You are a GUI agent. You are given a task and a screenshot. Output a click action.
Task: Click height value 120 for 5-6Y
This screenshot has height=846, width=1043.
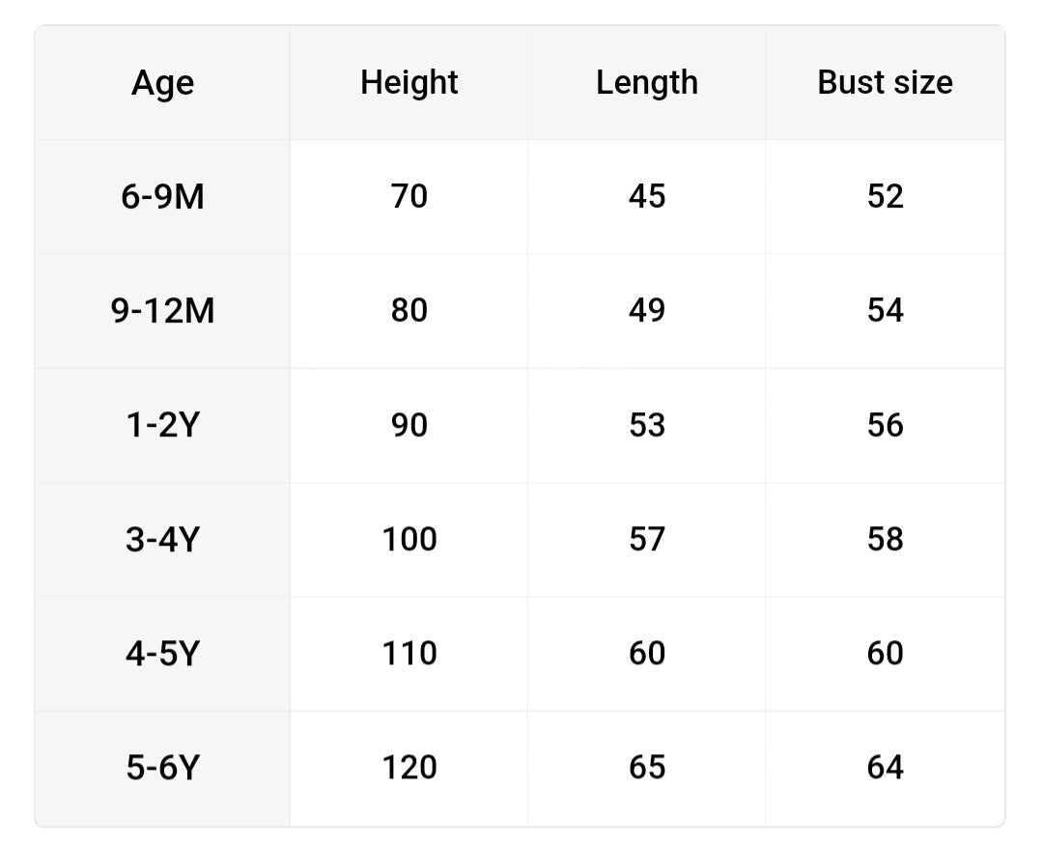(409, 768)
